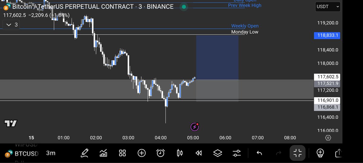Exit fullscreen mode collapse icon
Viewport: 363px width, 163px height.
point(298,153)
